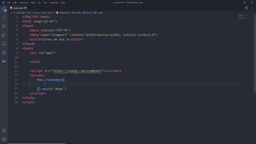
Task: Click the title text Curso de Vue 3
Action: (55, 39)
